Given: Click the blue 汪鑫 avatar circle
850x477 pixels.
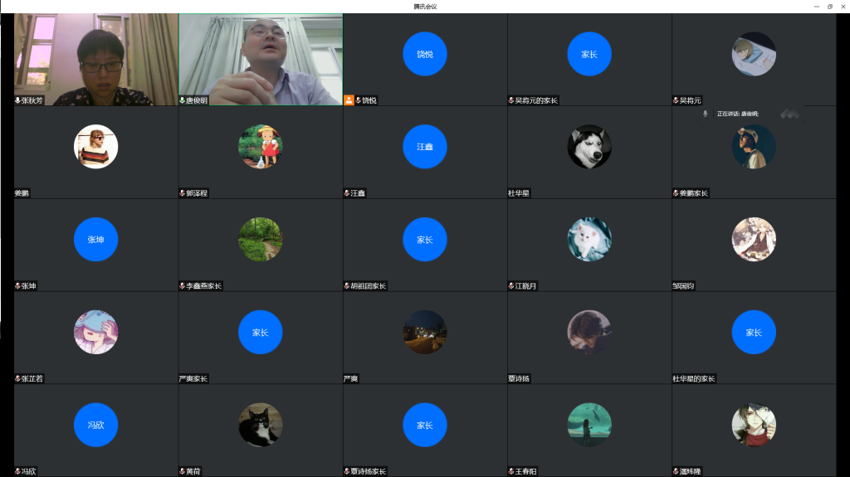Looking at the screenshot, I should 424,147.
